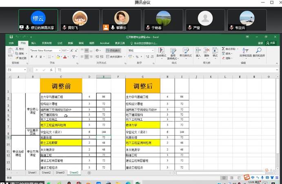This screenshot has height=184, width=282.
Task: Expand the formula bar
Action: [277, 70]
